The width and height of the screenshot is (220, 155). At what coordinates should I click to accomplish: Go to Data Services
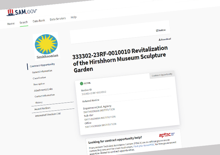click(58, 19)
